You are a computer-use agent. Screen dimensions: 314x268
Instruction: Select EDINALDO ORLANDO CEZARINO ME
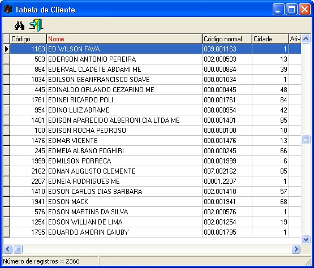(x=124, y=90)
